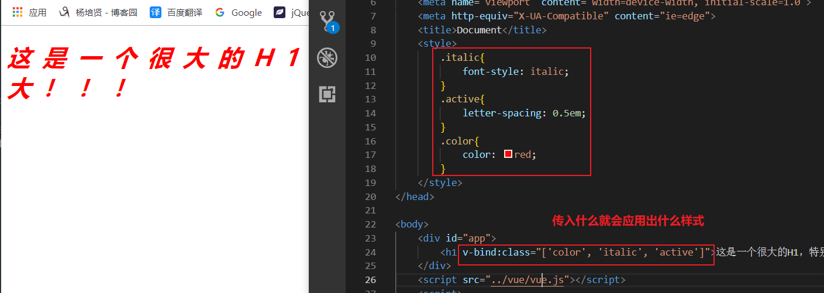Viewport: 824px width, 293px height.
Task: Click the '</div>' closing tag on line 25
Action: [x=435, y=266]
